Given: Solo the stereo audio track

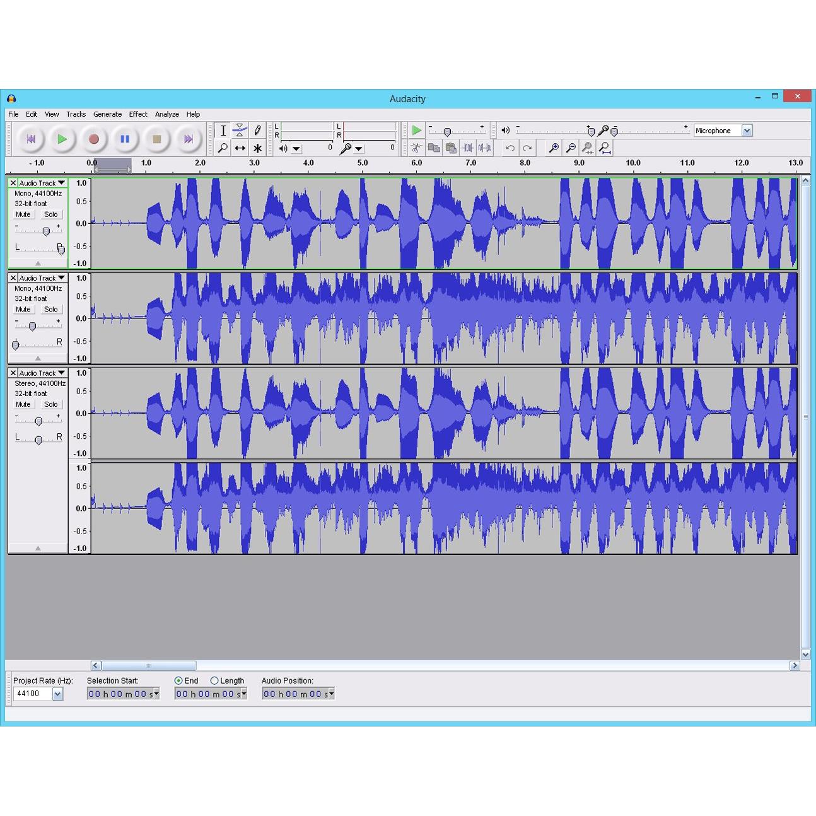Looking at the screenshot, I should [51, 404].
